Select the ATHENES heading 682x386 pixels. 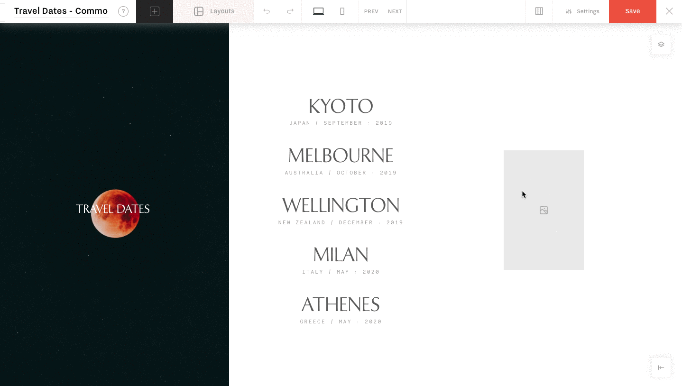point(341,304)
